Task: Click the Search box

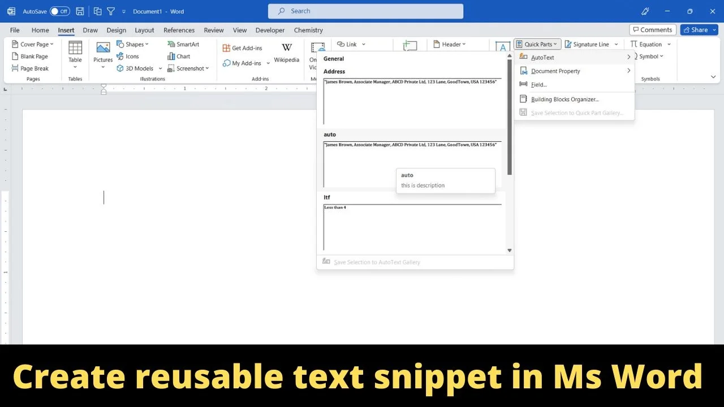Action: pos(365,11)
